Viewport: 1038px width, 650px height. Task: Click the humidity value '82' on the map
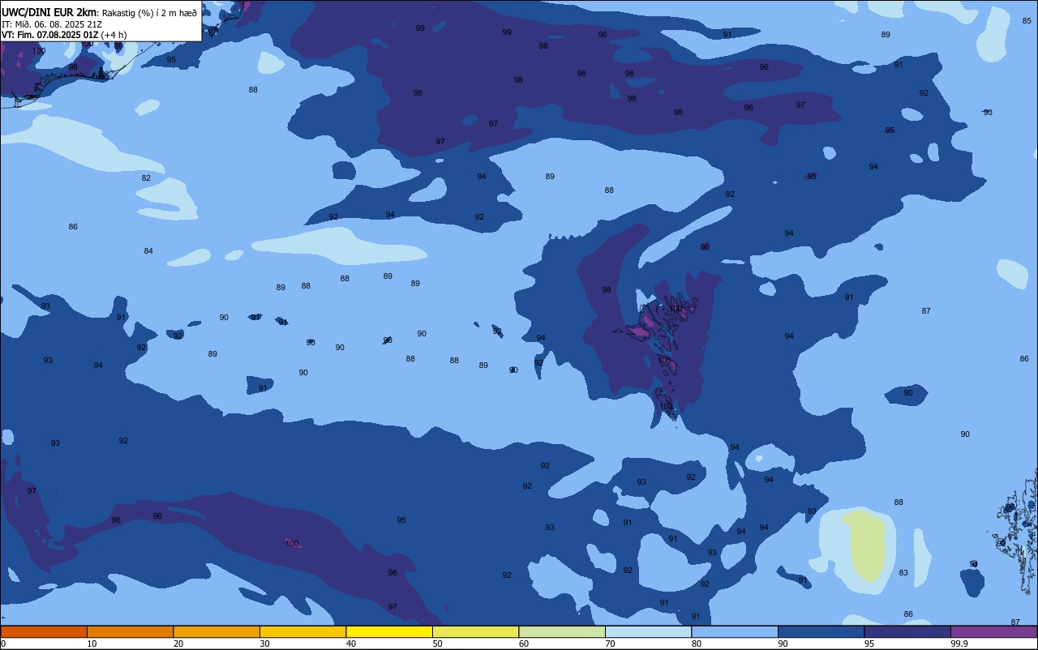point(146,178)
